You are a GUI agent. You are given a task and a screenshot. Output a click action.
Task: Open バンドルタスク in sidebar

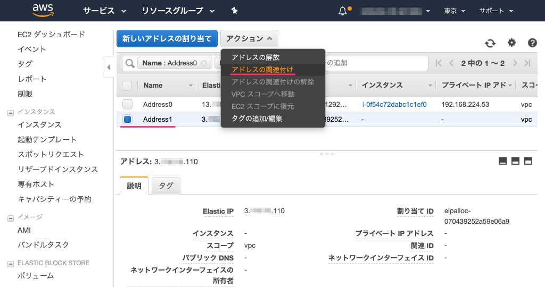43,244
